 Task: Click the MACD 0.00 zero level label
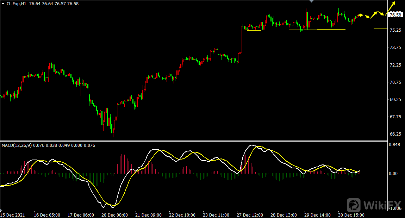point(393,174)
